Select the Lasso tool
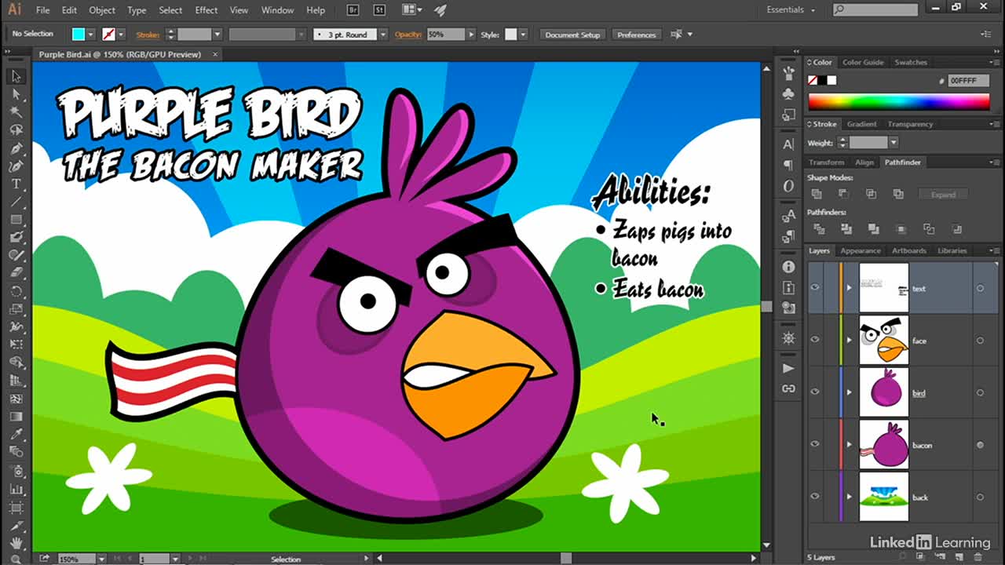The width and height of the screenshot is (1005, 565). tap(16, 130)
